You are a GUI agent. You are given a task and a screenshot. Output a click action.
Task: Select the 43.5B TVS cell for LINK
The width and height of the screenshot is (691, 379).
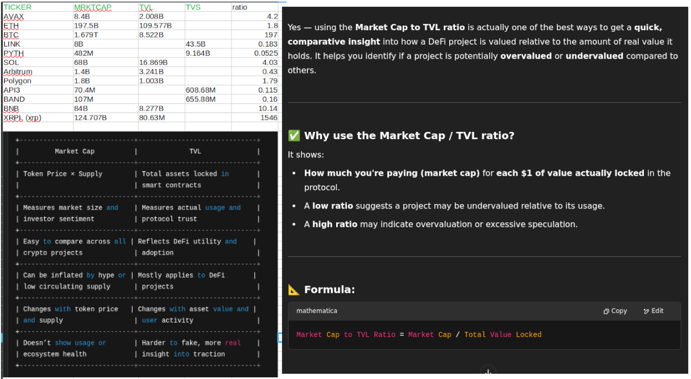point(208,44)
